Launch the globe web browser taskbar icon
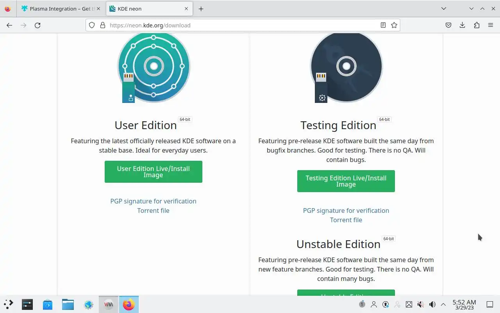The height and width of the screenshot is (313, 500). click(88, 304)
